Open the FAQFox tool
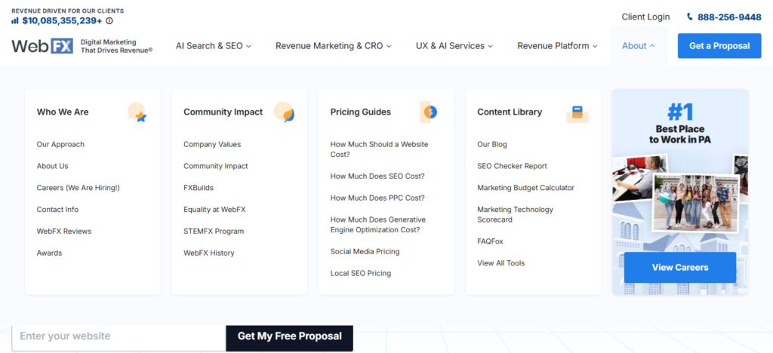The width and height of the screenshot is (773, 353). pos(490,241)
